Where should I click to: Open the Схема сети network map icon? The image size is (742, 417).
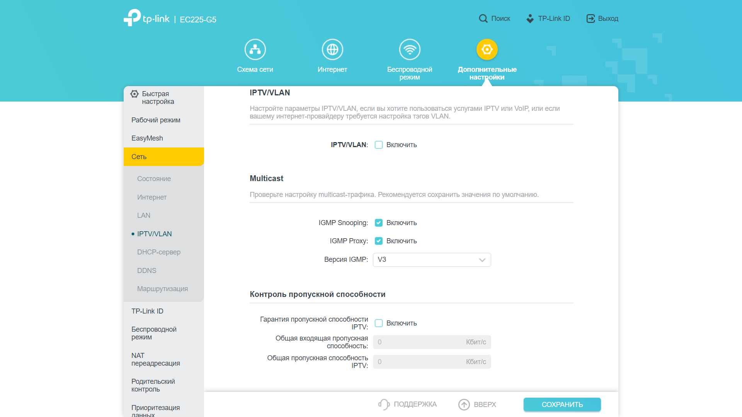click(x=255, y=49)
